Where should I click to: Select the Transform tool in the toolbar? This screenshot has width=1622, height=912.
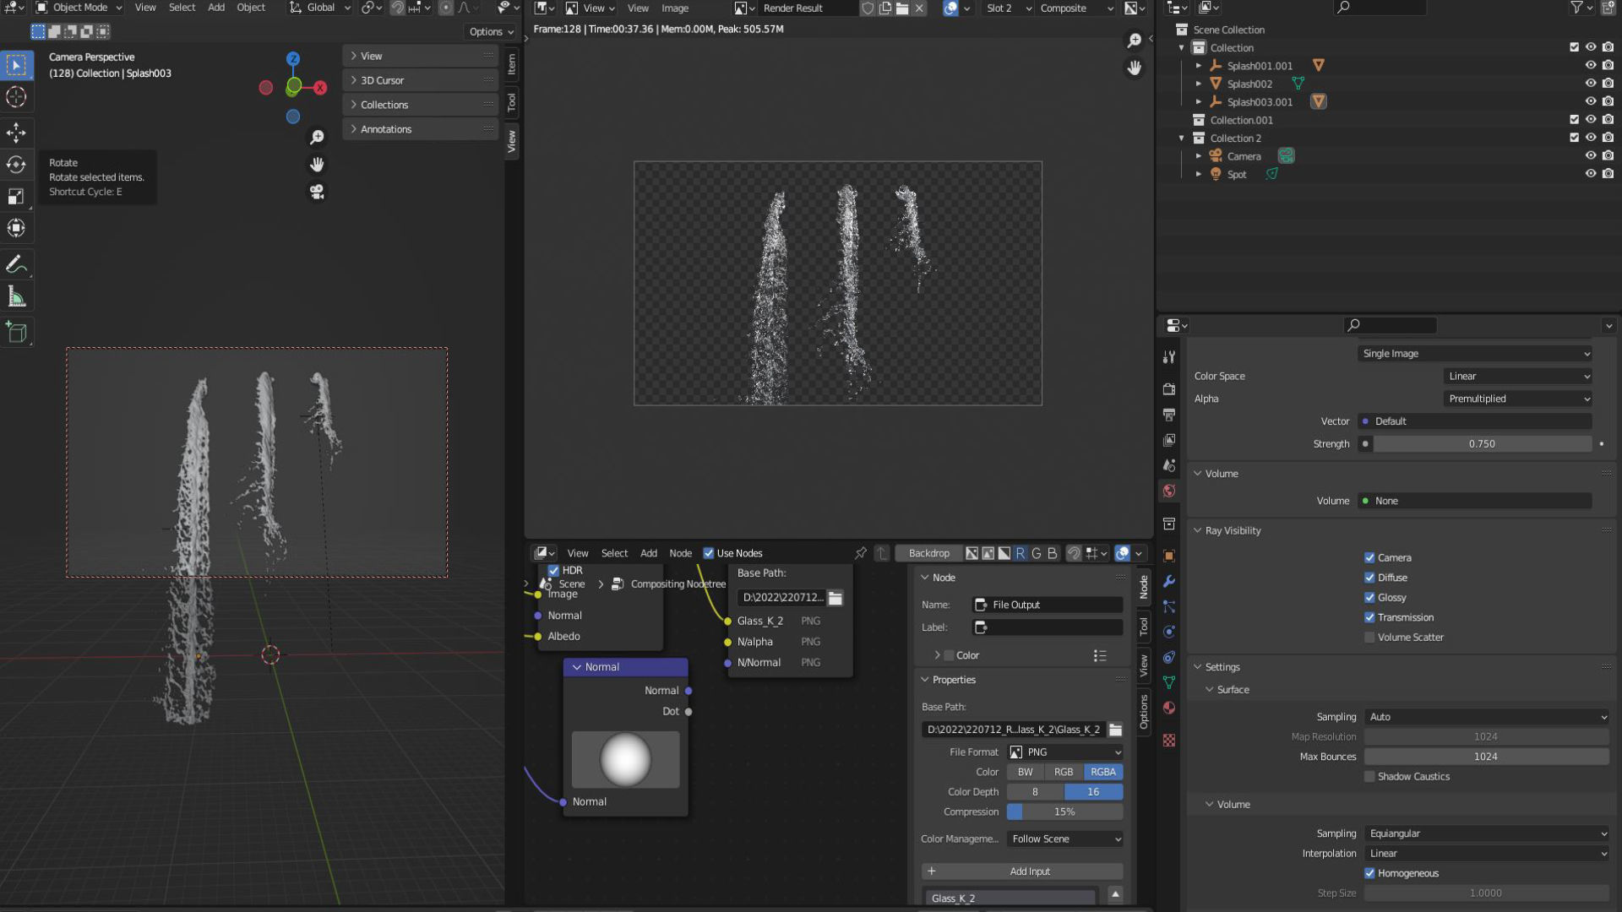point(16,228)
